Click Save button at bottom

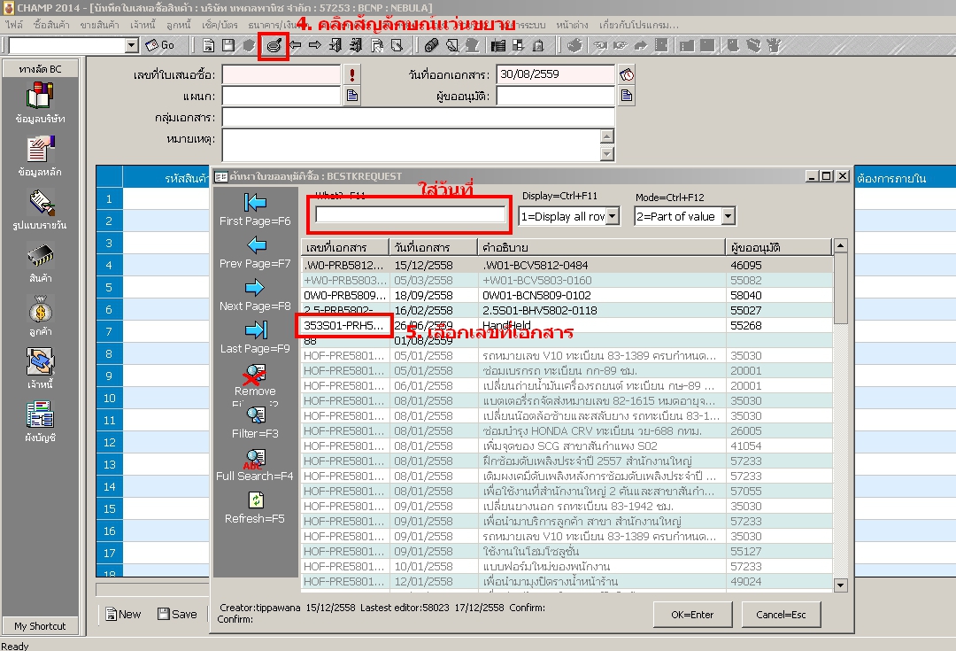point(177,615)
